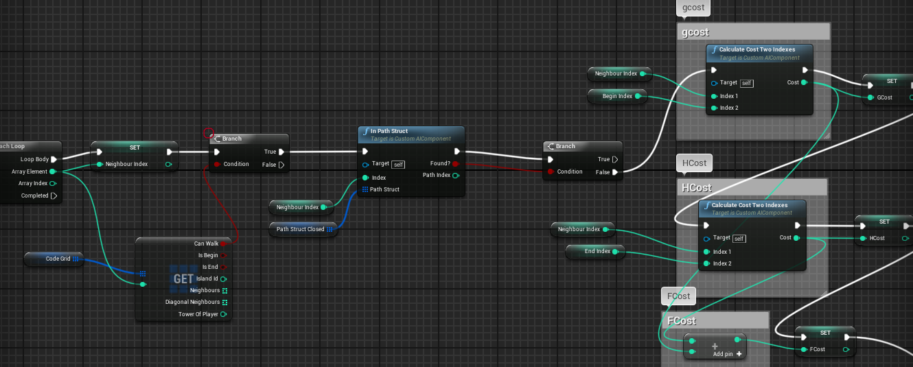Screen dimensions: 913x367
Task: Click the Add pin plus button
Action: 739,354
